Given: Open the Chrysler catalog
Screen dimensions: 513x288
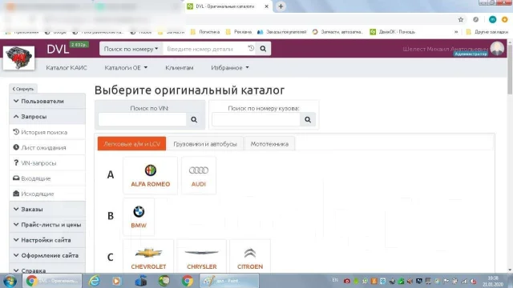Looking at the screenshot, I should tap(201, 257).
